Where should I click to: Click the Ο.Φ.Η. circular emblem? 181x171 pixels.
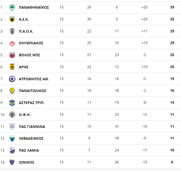[x=12, y=115]
